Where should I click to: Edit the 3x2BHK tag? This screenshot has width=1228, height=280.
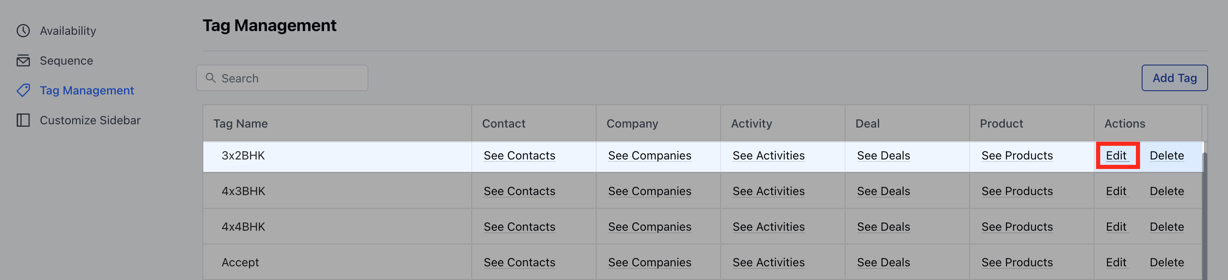pyautogui.click(x=1116, y=156)
